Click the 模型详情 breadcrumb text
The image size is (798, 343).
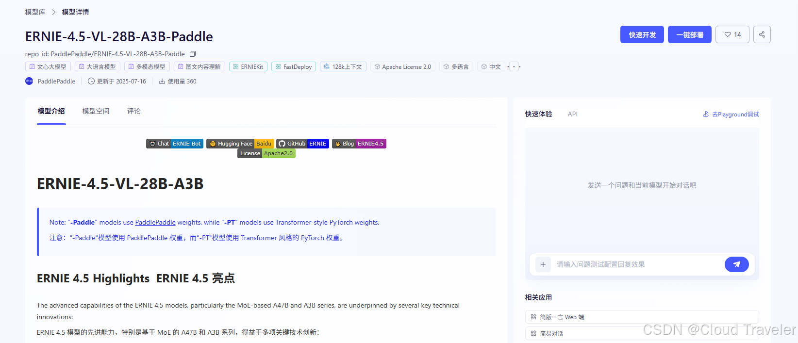coord(76,12)
